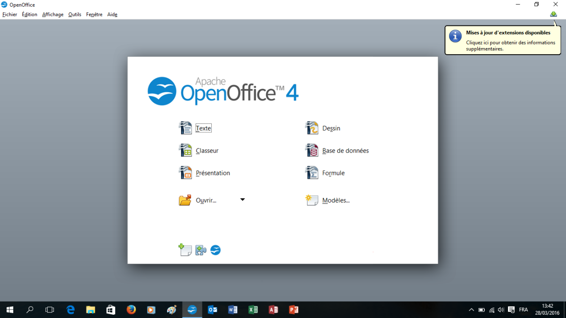566x318 pixels.
Task: Click the taskbar search magnifier
Action: 30,310
